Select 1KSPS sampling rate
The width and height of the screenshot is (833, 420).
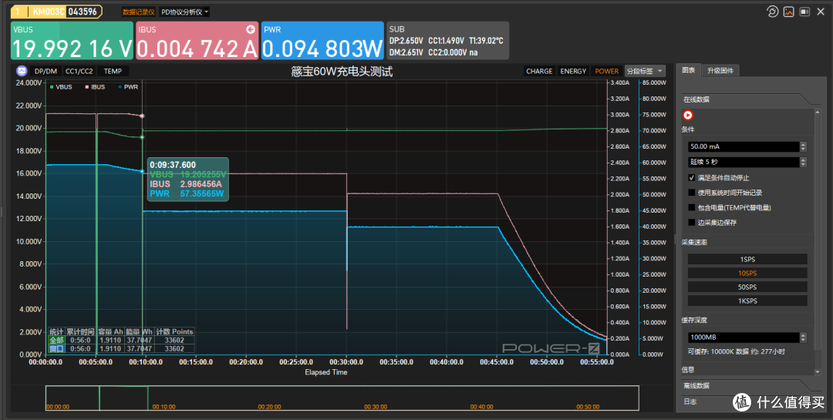pyautogui.click(x=747, y=301)
